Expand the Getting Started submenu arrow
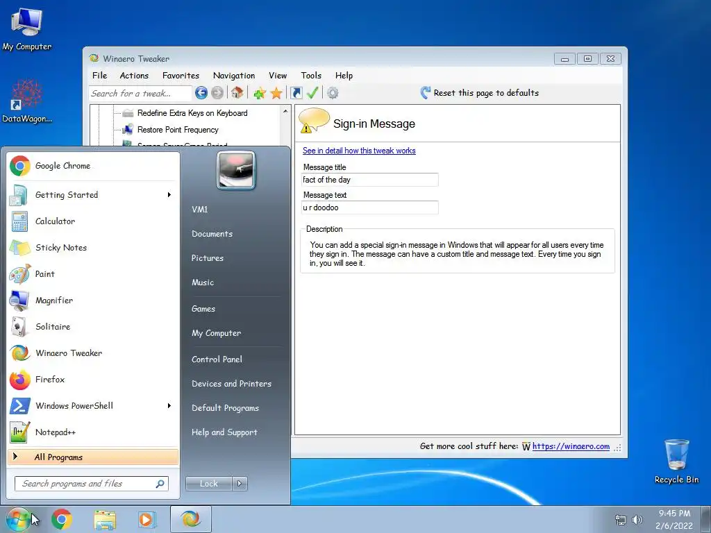Image resolution: width=711 pixels, height=533 pixels. coord(169,194)
